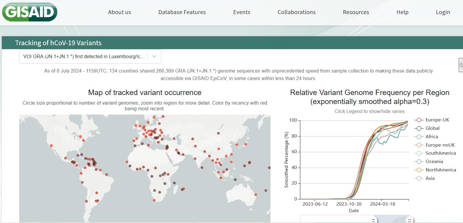
Task: Toggle the Africa series in chart legend
Action: pos(432,137)
